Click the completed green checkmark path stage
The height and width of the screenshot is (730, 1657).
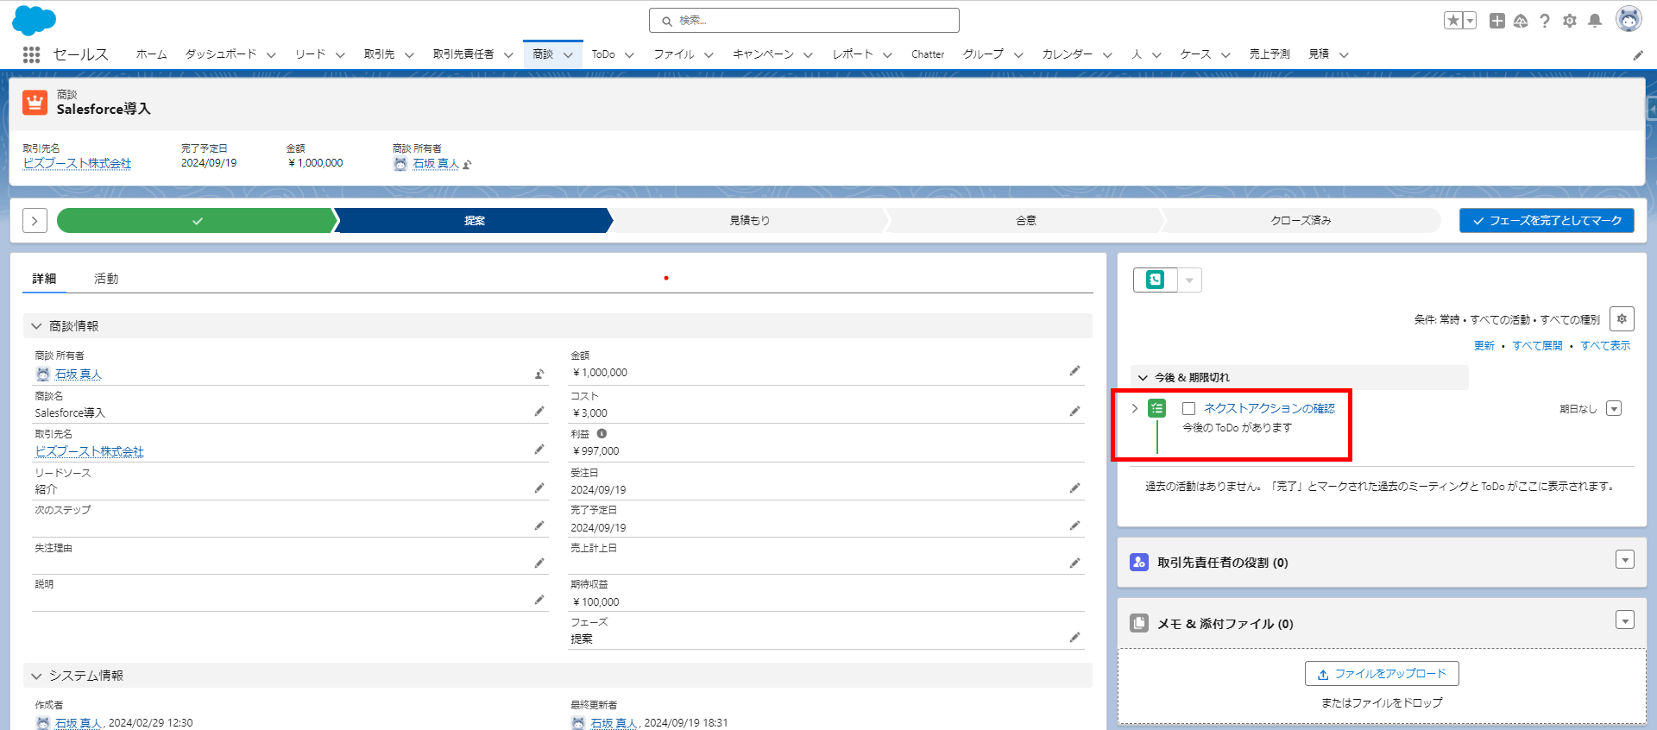197,221
